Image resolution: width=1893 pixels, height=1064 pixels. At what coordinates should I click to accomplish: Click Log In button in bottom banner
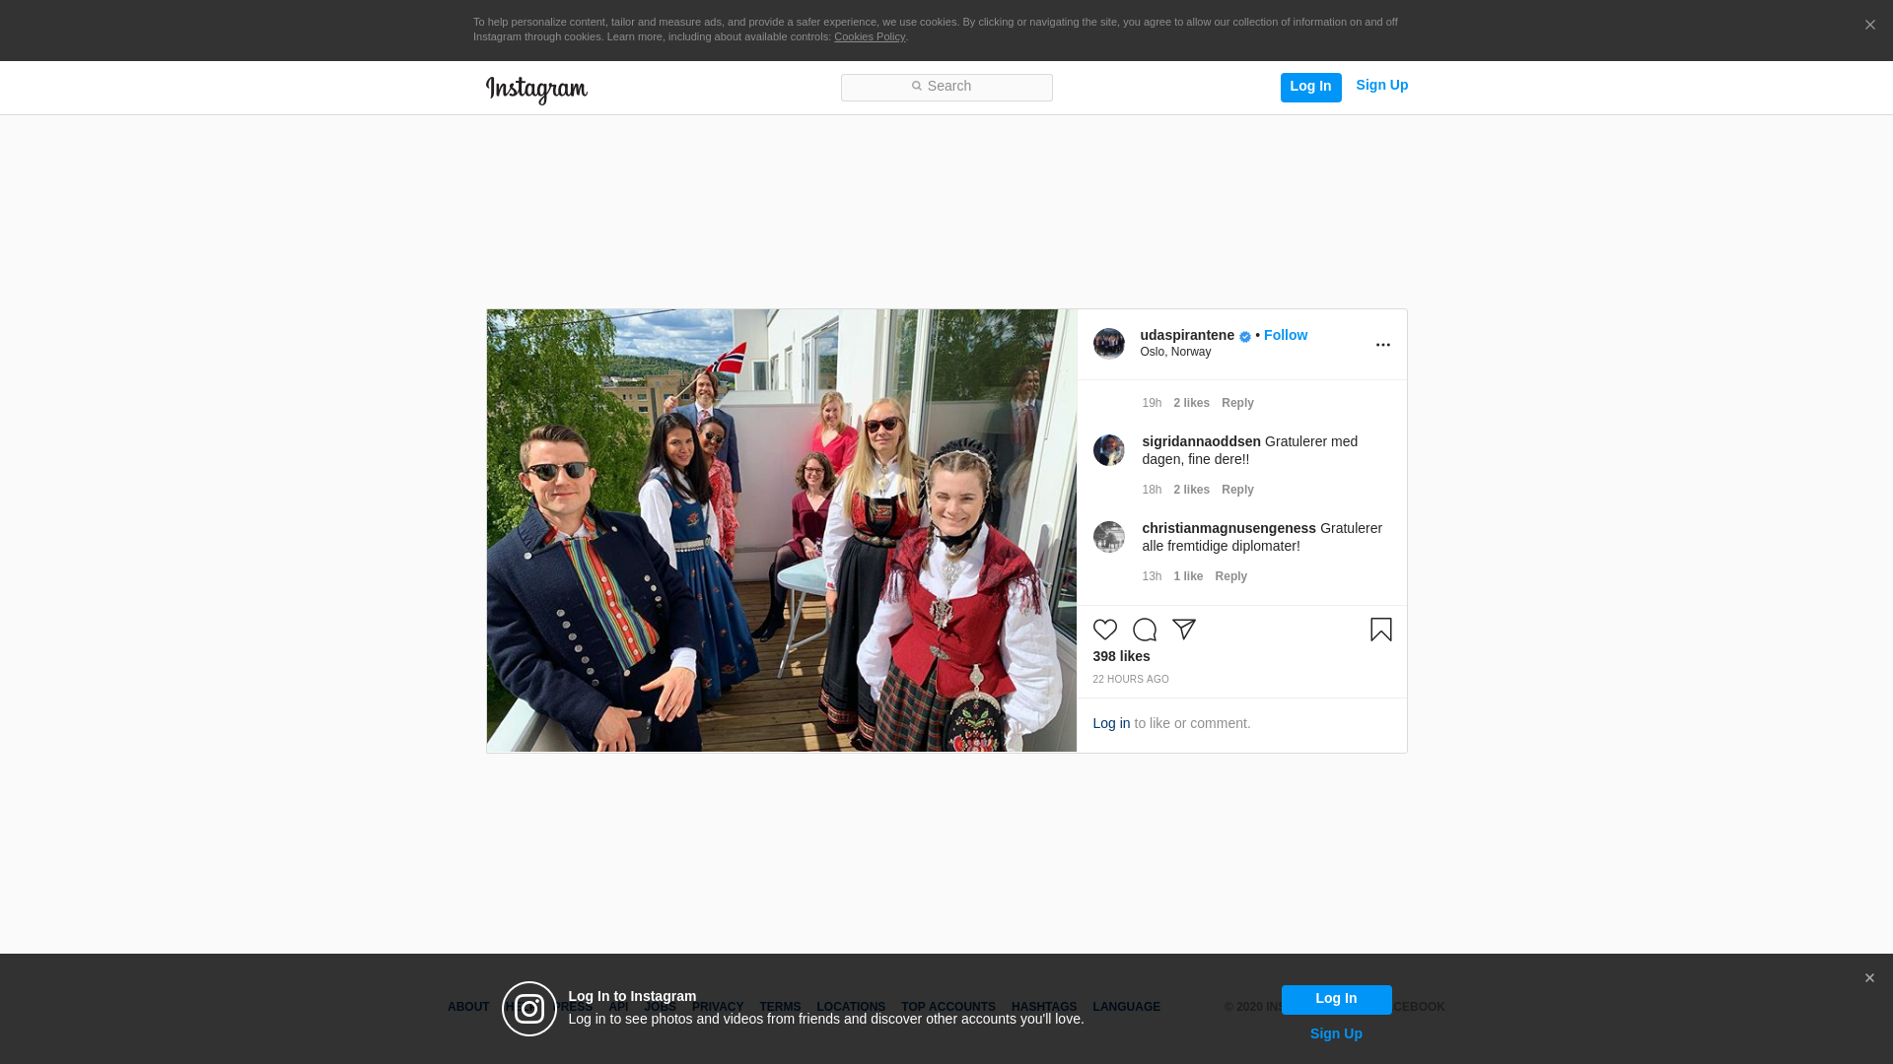click(1336, 999)
